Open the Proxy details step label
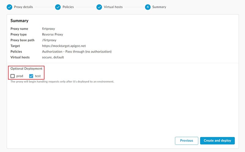245x152 pixels. click(x=24, y=7)
